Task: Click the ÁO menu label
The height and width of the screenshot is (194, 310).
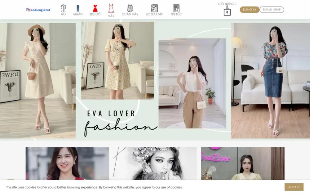Action: (x=63, y=14)
